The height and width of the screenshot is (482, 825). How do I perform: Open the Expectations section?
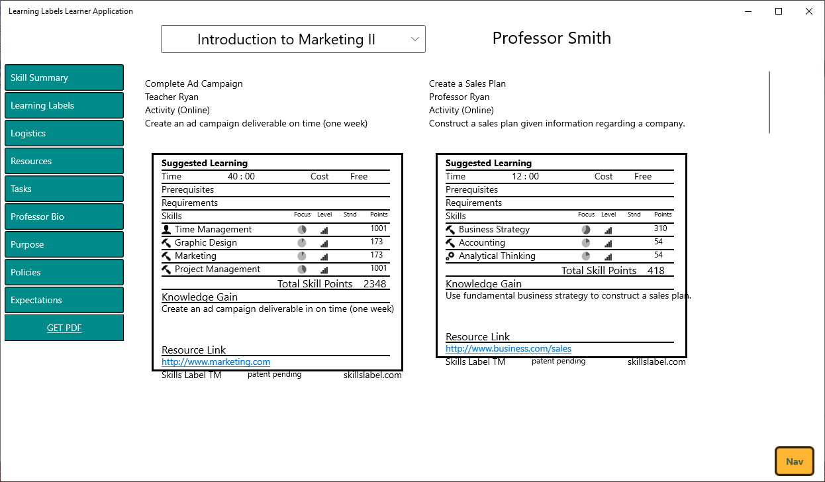(x=64, y=300)
